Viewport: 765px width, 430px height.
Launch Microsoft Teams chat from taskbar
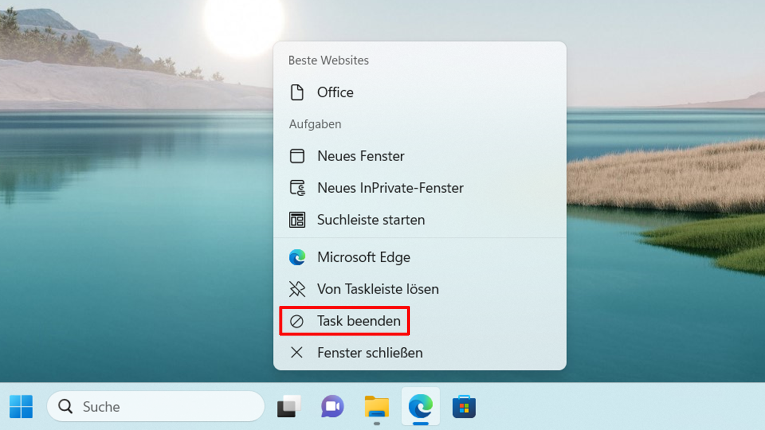[332, 406]
